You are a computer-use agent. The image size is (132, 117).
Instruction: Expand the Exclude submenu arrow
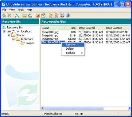82,53
